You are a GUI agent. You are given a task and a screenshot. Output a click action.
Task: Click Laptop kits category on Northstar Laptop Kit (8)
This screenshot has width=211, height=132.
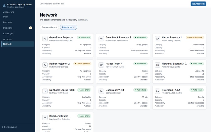(x=87, y=97)
